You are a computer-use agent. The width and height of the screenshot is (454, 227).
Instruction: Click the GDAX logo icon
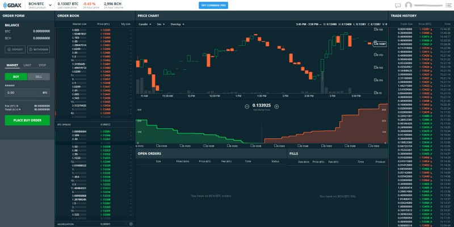[5, 5]
